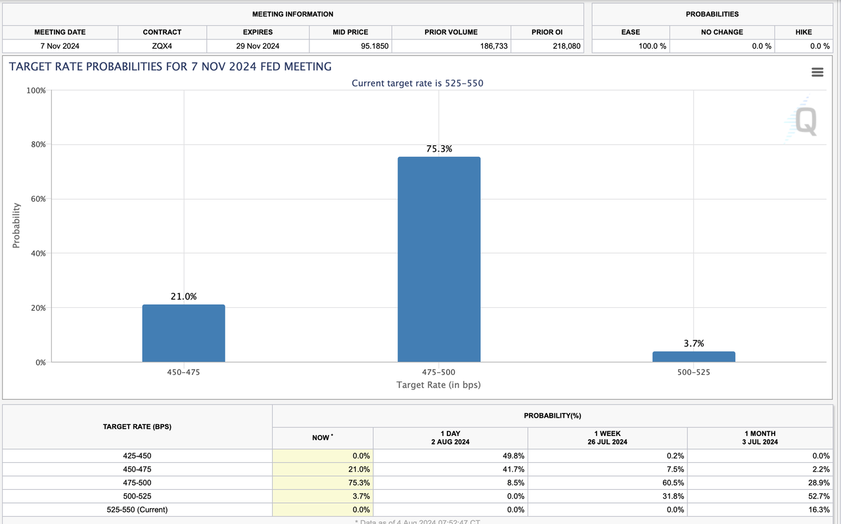Select the 425-450 target rate row label
841x524 pixels.
pos(137,456)
